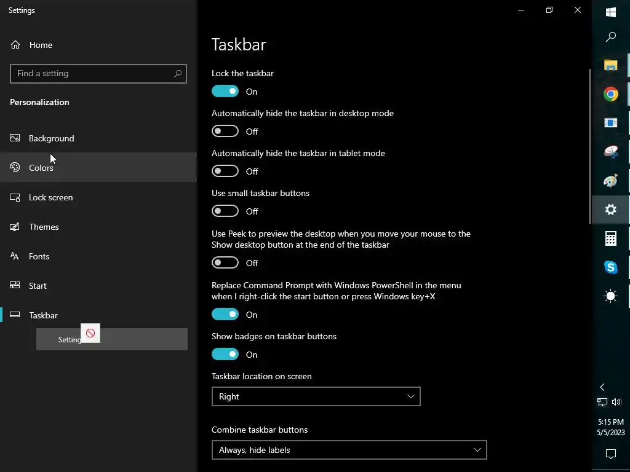Disable Show badges on taskbar buttons
The height and width of the screenshot is (472, 630).
tap(225, 355)
